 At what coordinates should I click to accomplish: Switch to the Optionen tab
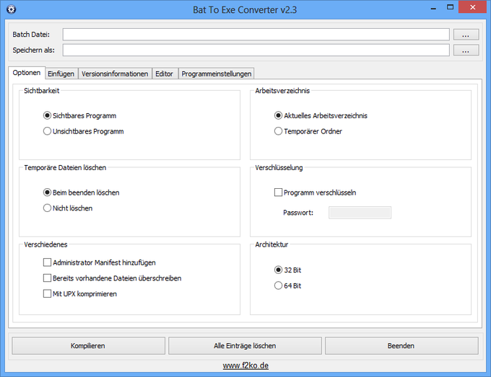27,73
